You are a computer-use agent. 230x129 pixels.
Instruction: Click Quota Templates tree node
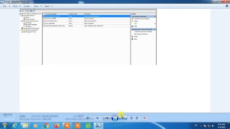[x=30, y=19]
